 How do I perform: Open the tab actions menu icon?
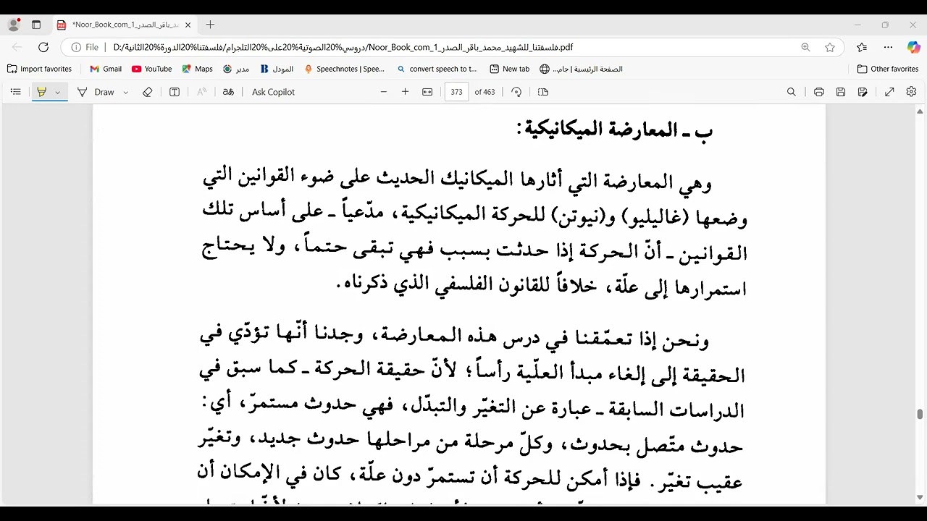tap(36, 25)
